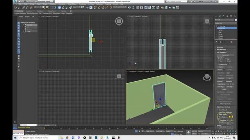Open the Utilities panel wrench icon
Viewport: 250px width, 140px height.
click(235, 16)
